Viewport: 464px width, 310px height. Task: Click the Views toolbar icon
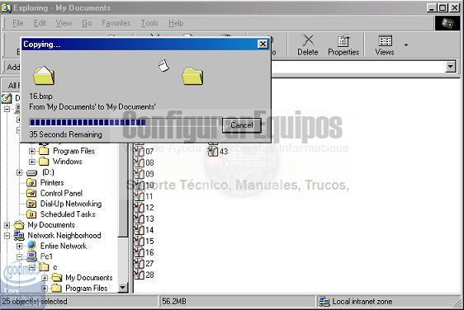pos(385,45)
